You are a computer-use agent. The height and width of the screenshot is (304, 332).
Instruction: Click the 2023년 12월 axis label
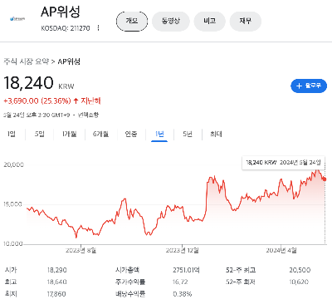coord(182,251)
